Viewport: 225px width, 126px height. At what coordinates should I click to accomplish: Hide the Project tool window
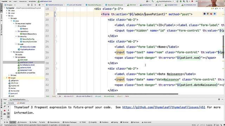pos(43,5)
